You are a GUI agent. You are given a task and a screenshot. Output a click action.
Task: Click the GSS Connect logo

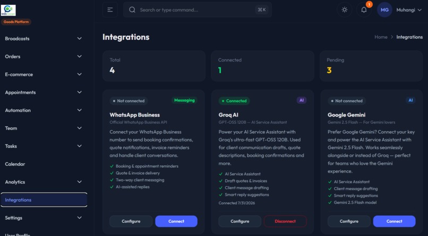pyautogui.click(x=8, y=11)
